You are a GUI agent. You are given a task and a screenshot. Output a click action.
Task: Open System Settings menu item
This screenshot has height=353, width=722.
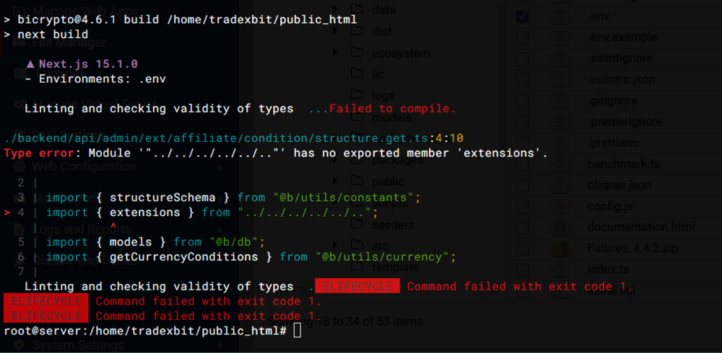pyautogui.click(x=78, y=344)
